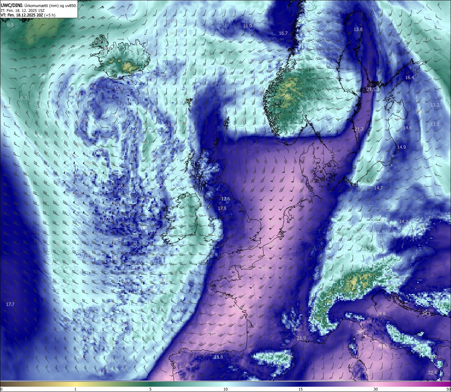Viewport: 451px width, 392px height.
Task: Click the colour scale tick labelled 50
Action: 448,389
